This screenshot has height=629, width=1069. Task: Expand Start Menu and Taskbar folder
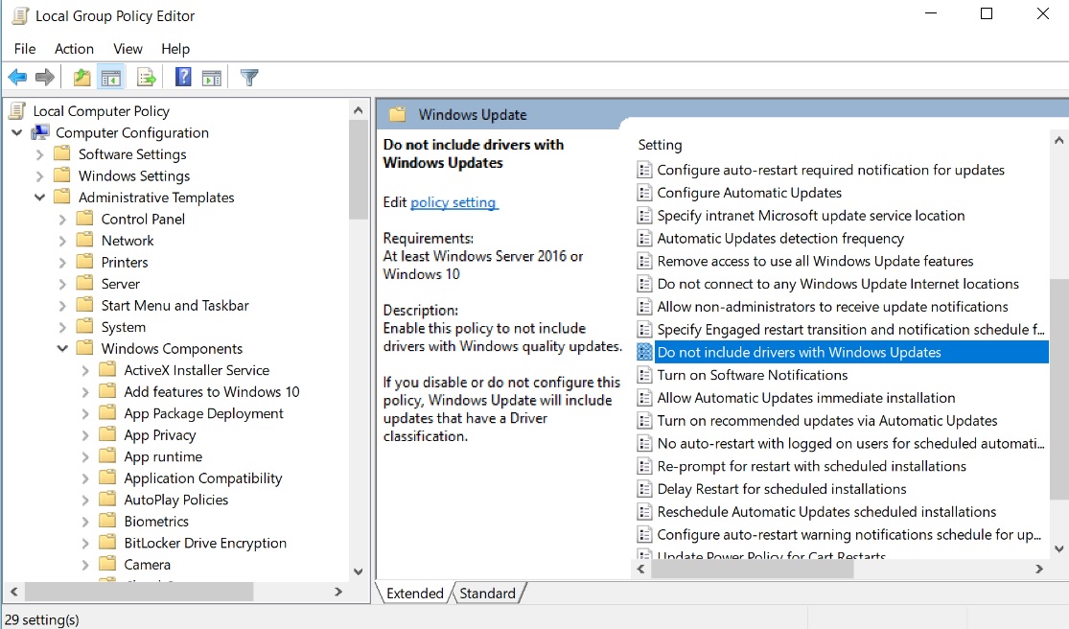pos(62,305)
